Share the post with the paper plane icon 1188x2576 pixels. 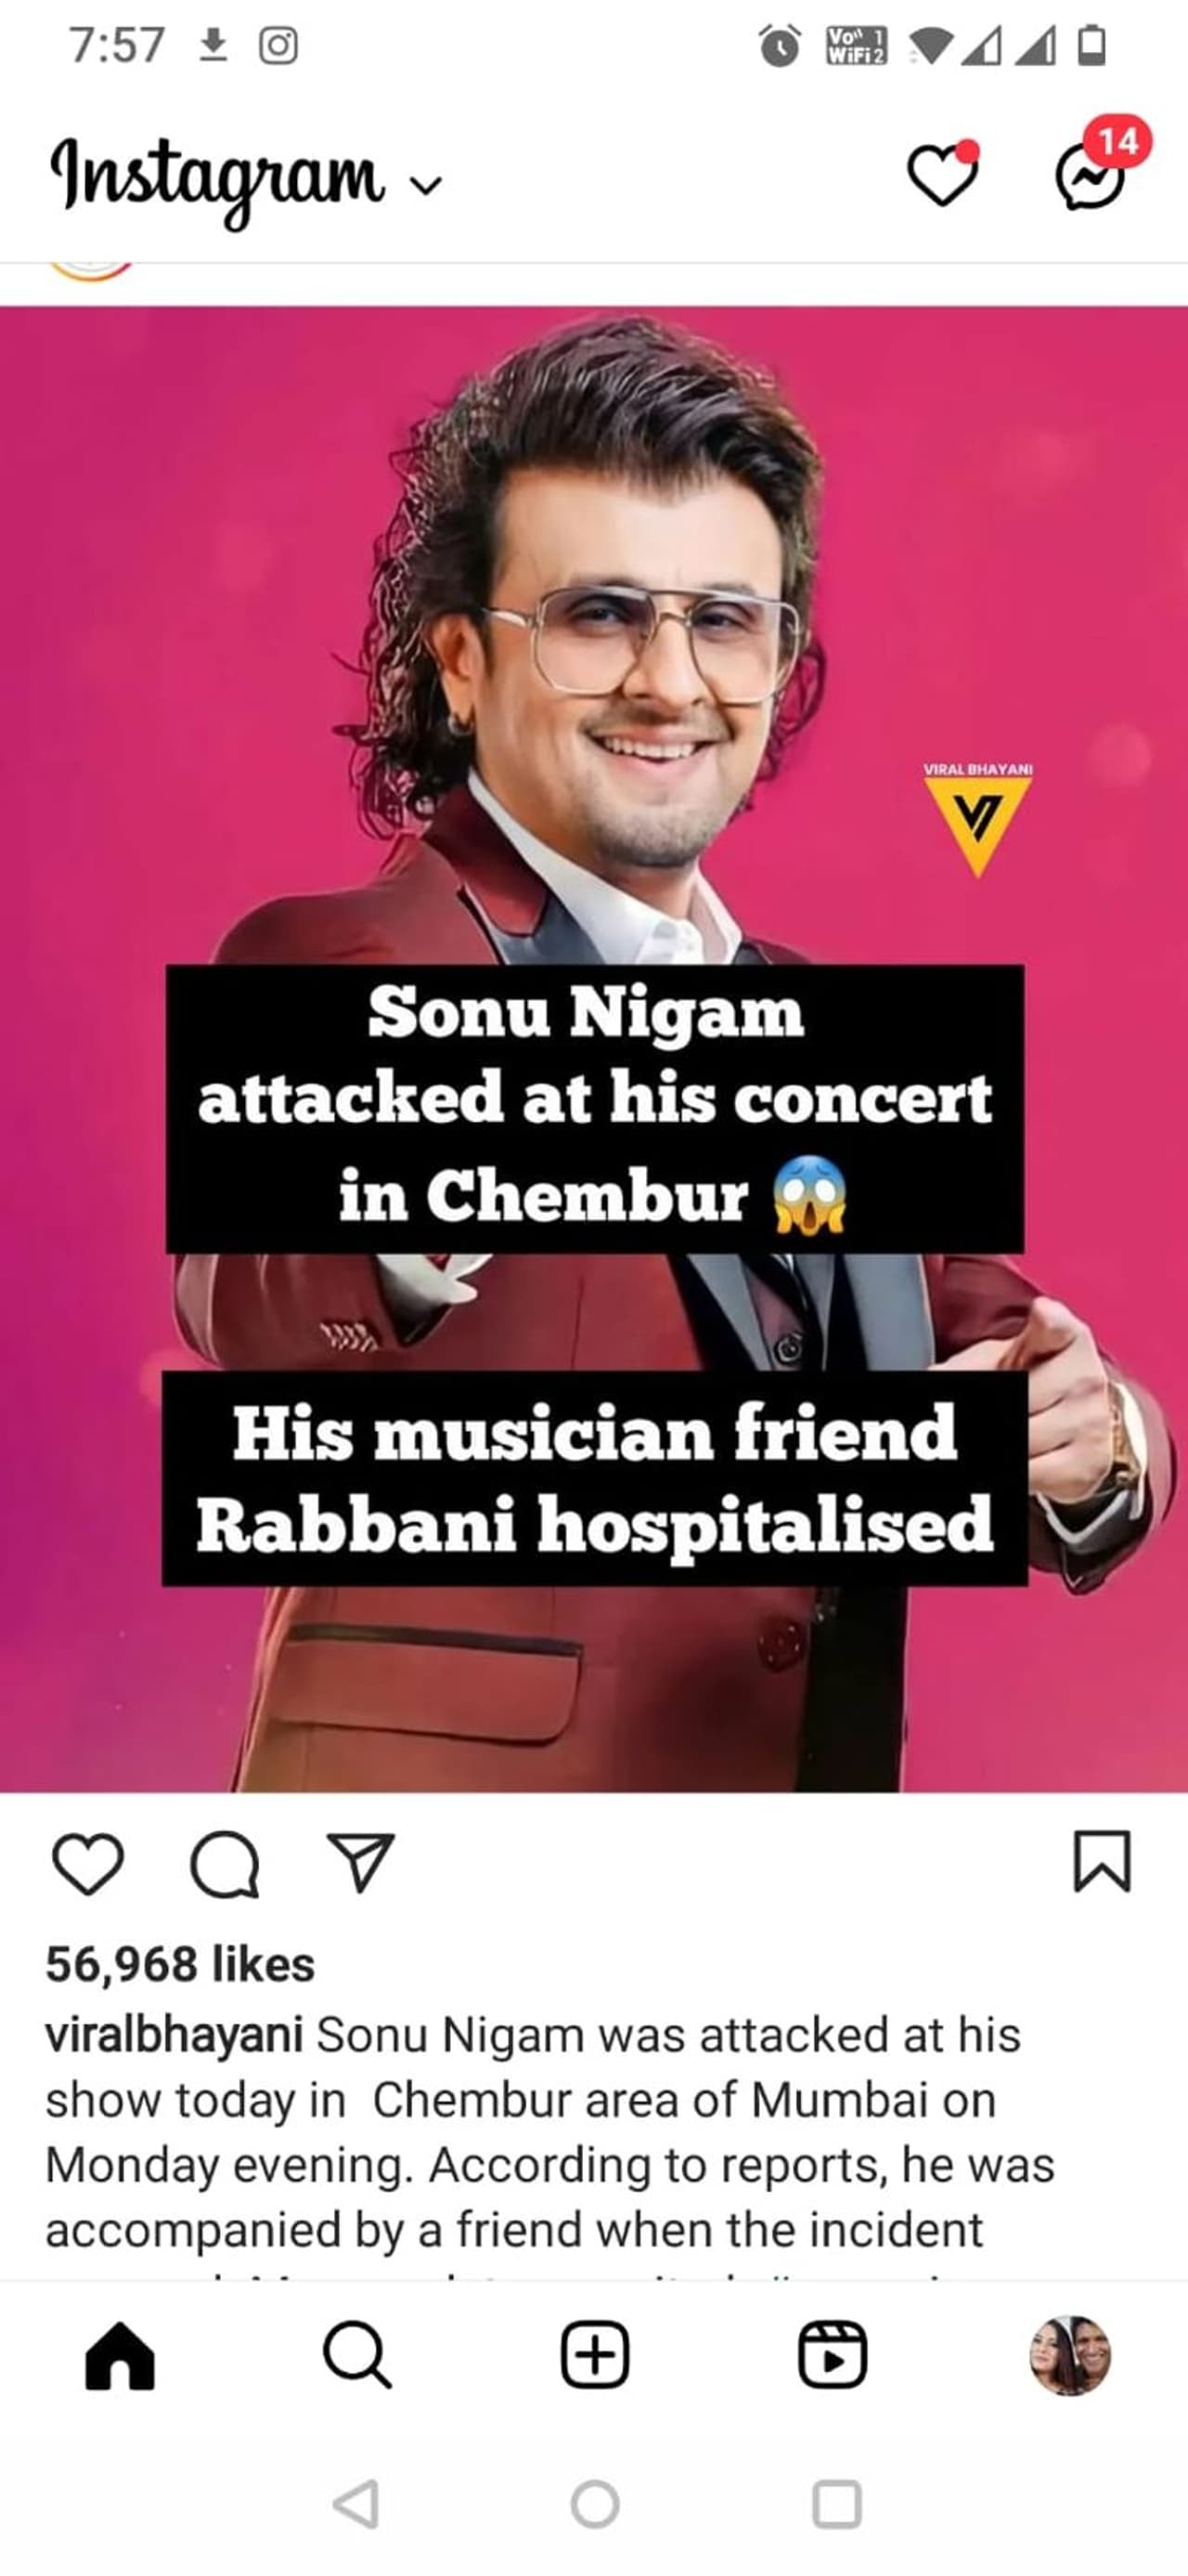point(361,1862)
